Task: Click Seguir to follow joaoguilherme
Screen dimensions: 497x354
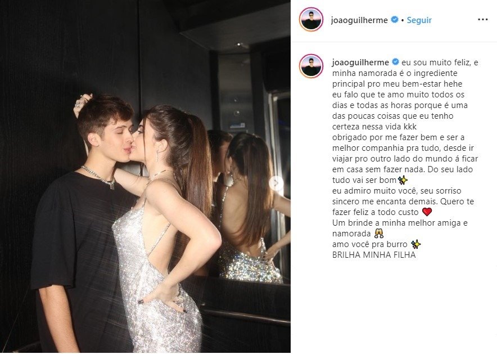Action: pos(419,20)
